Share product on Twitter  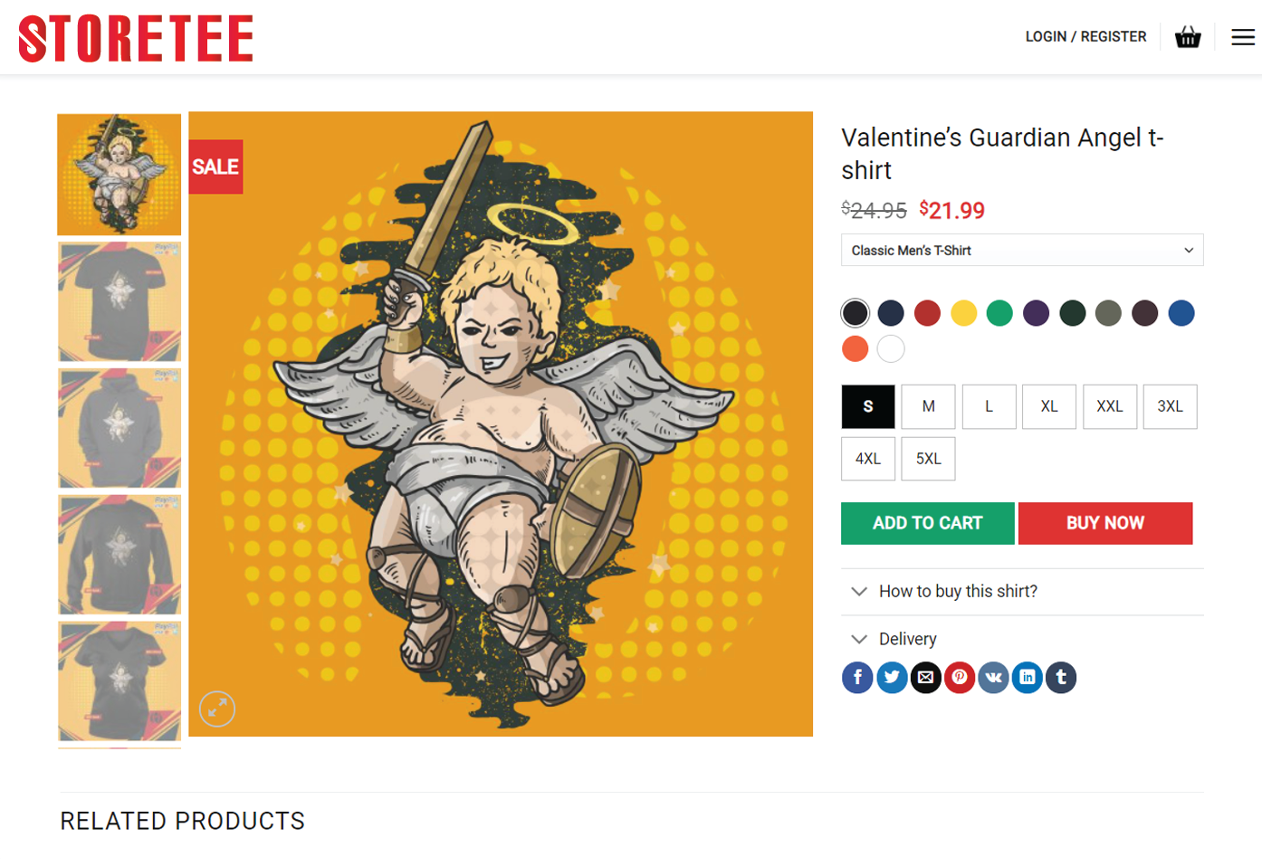coord(892,677)
